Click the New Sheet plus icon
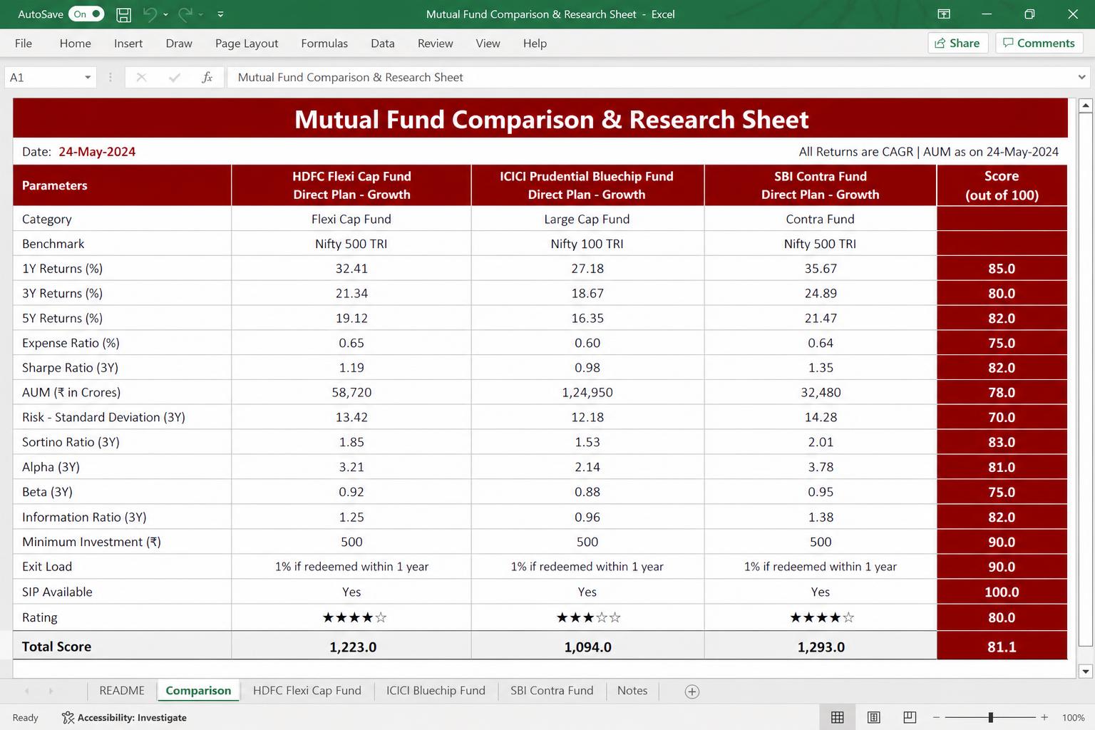This screenshot has height=730, width=1095. pos(692,692)
